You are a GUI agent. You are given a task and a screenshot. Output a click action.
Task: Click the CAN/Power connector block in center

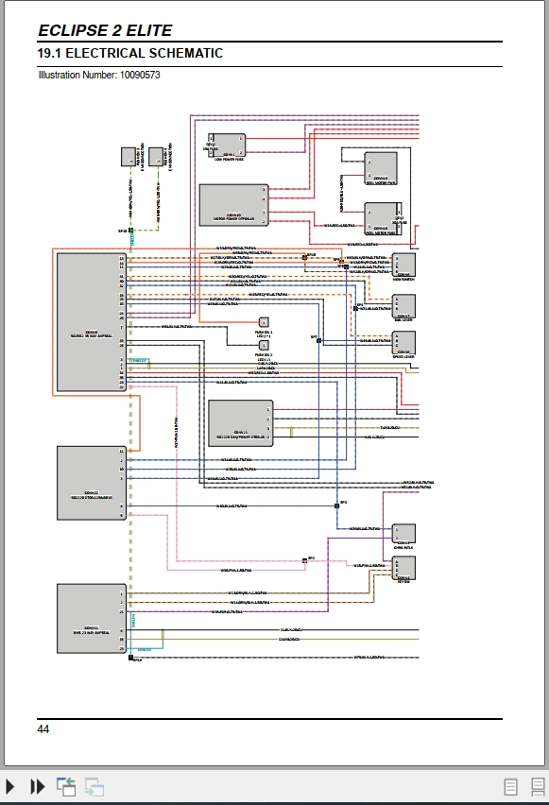tap(240, 423)
